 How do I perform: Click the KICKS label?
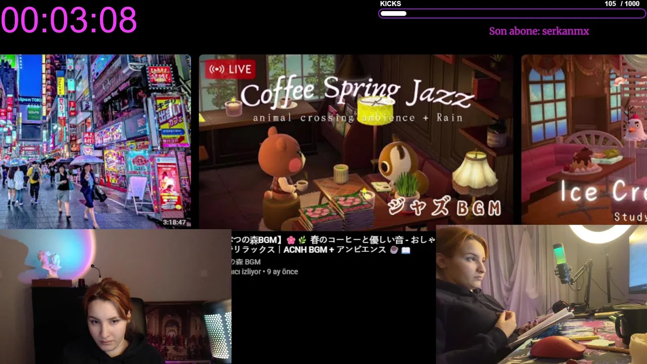click(x=390, y=4)
